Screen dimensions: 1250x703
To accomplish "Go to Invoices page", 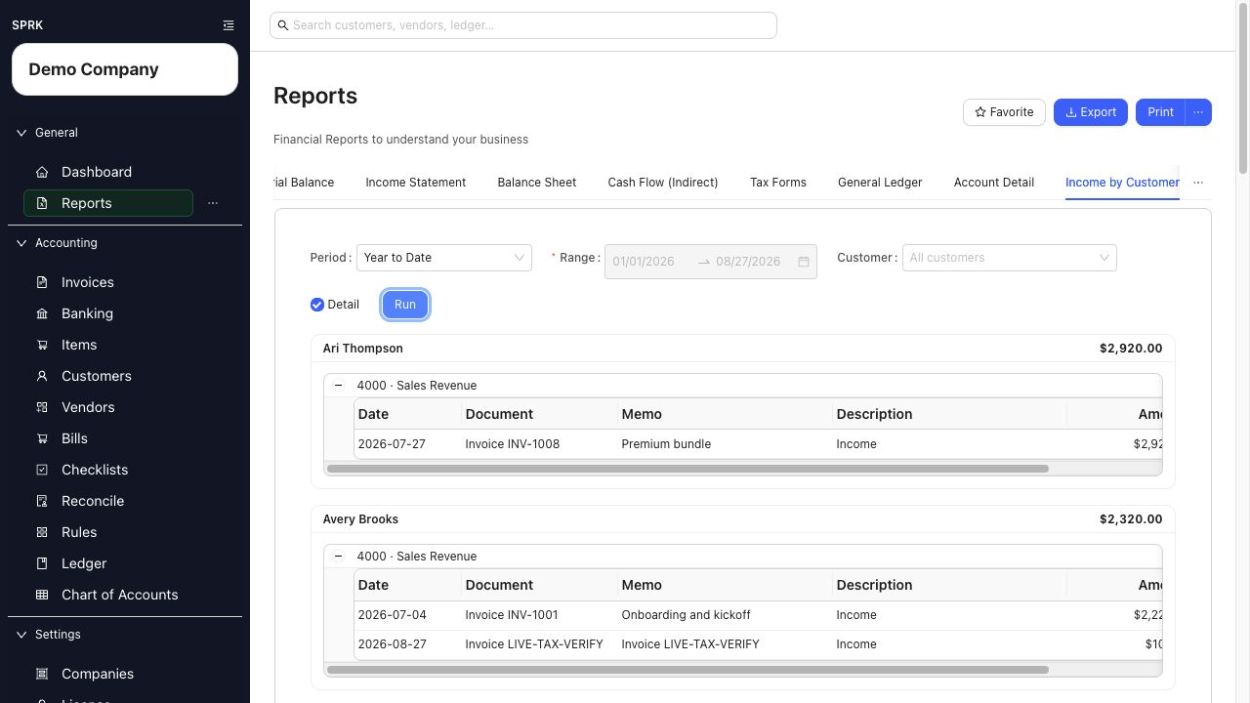I will [88, 282].
